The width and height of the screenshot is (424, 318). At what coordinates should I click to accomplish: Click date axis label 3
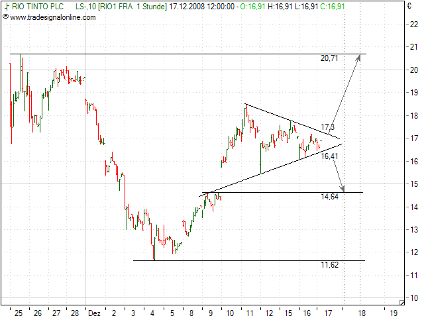coord(133,313)
